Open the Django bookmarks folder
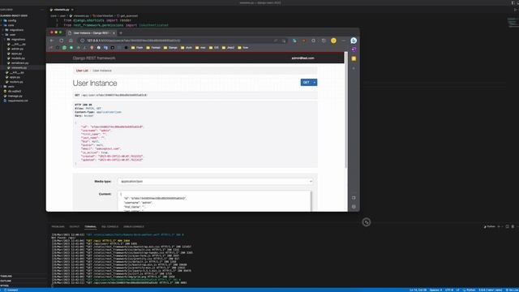 tap(170, 48)
